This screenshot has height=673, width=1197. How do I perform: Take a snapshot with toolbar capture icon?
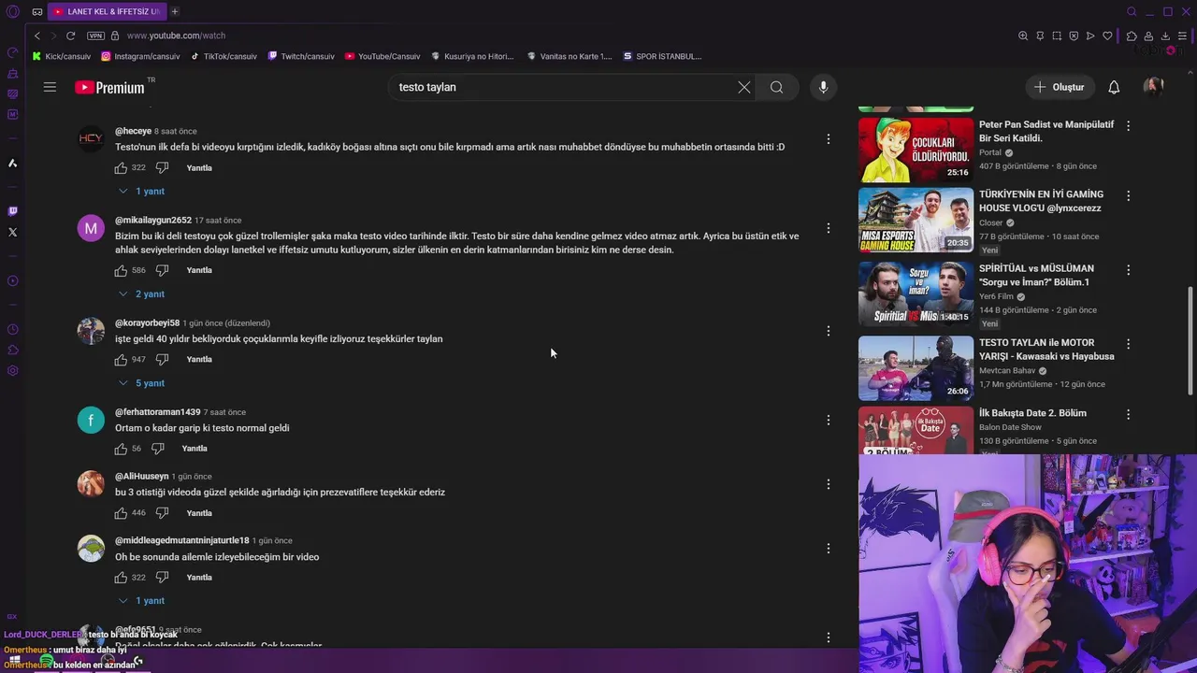click(1057, 36)
